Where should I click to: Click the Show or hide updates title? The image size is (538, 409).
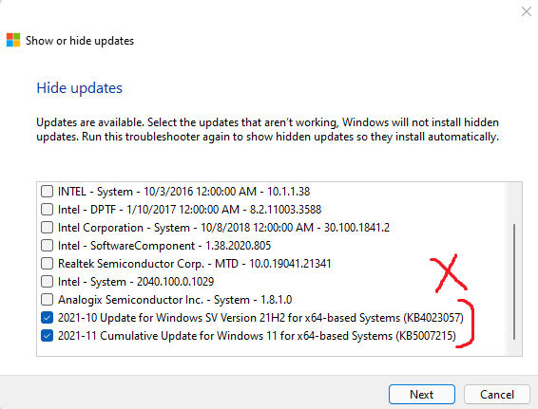80,41
